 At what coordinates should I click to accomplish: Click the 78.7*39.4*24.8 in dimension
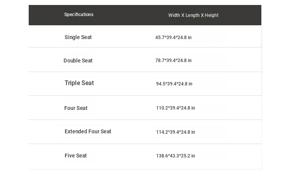pos(173,61)
